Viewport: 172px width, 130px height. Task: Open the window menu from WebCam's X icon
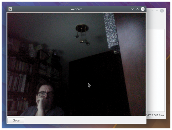[x=10, y=9]
